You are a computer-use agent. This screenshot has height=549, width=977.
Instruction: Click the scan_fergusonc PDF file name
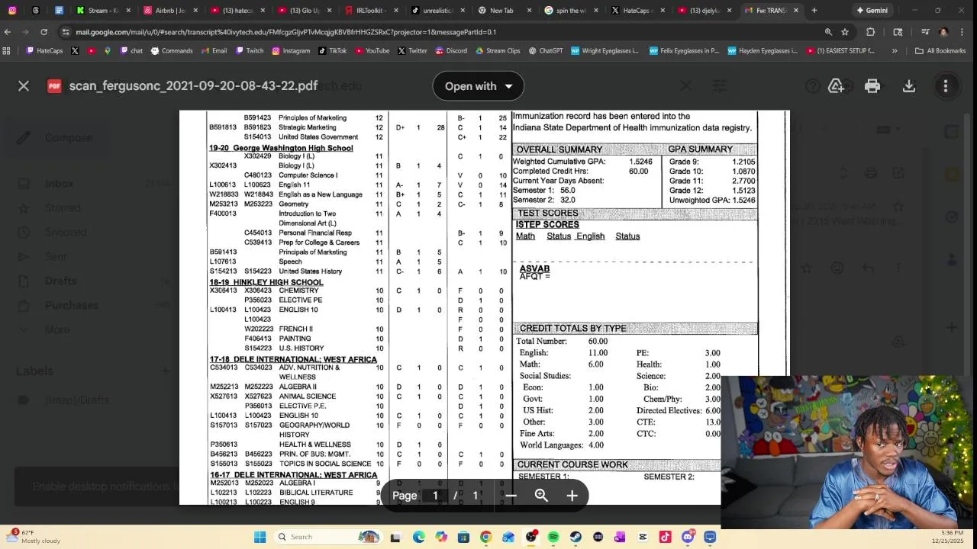pyautogui.click(x=193, y=86)
